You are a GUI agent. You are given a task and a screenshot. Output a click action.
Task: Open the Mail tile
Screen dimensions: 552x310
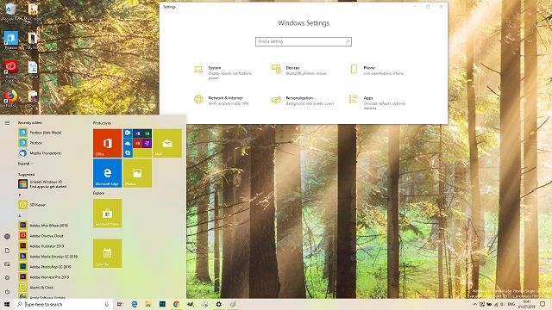pos(167,143)
